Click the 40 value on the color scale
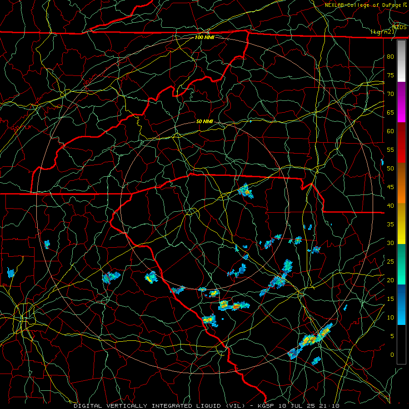409x409 pixels. pyautogui.click(x=390, y=206)
